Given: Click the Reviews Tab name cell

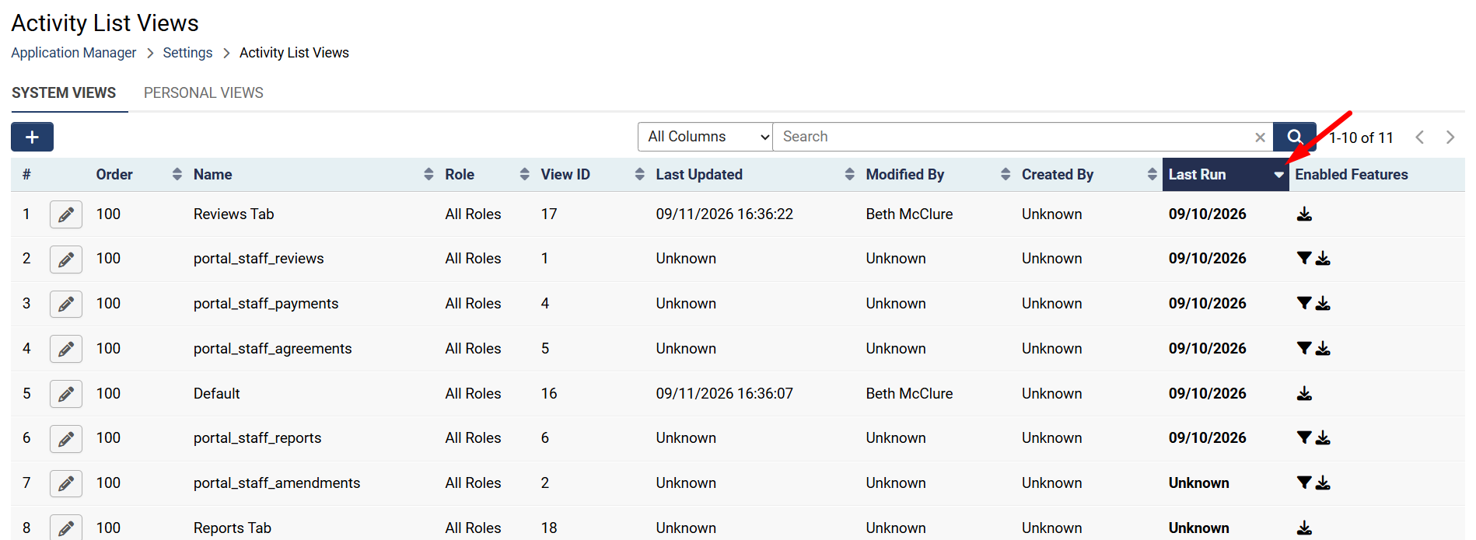Looking at the screenshot, I should 233,214.
